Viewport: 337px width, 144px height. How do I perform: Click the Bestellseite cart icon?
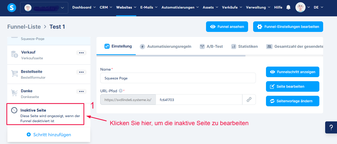tap(14, 74)
